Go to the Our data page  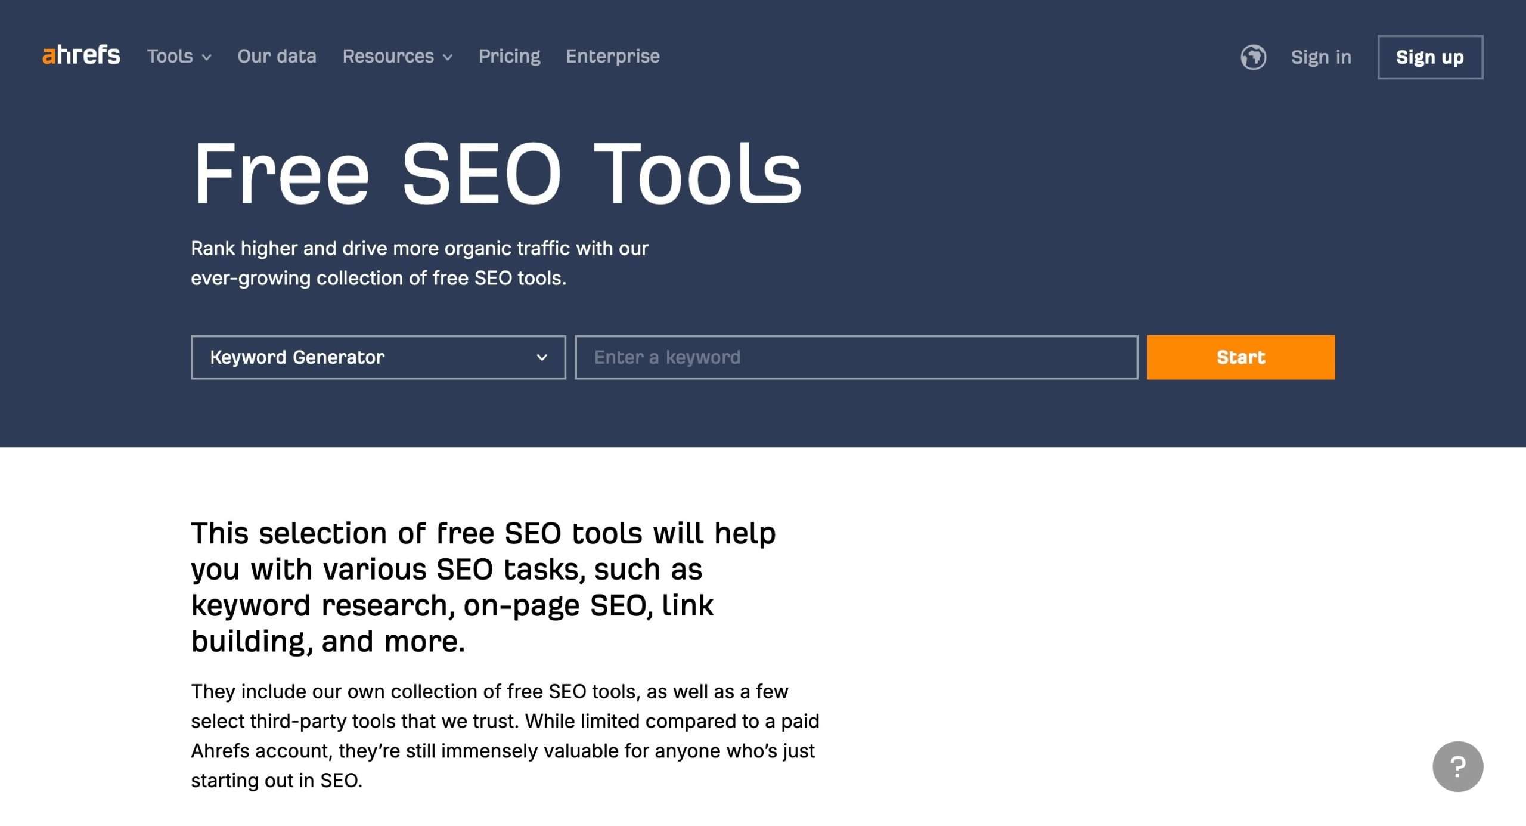(x=277, y=56)
